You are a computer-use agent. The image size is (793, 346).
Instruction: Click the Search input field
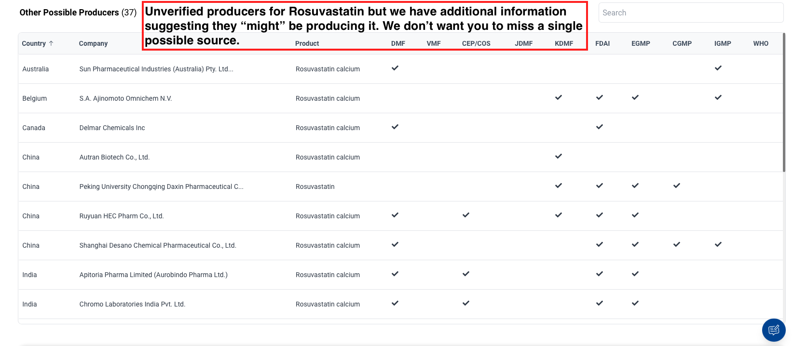pos(691,13)
